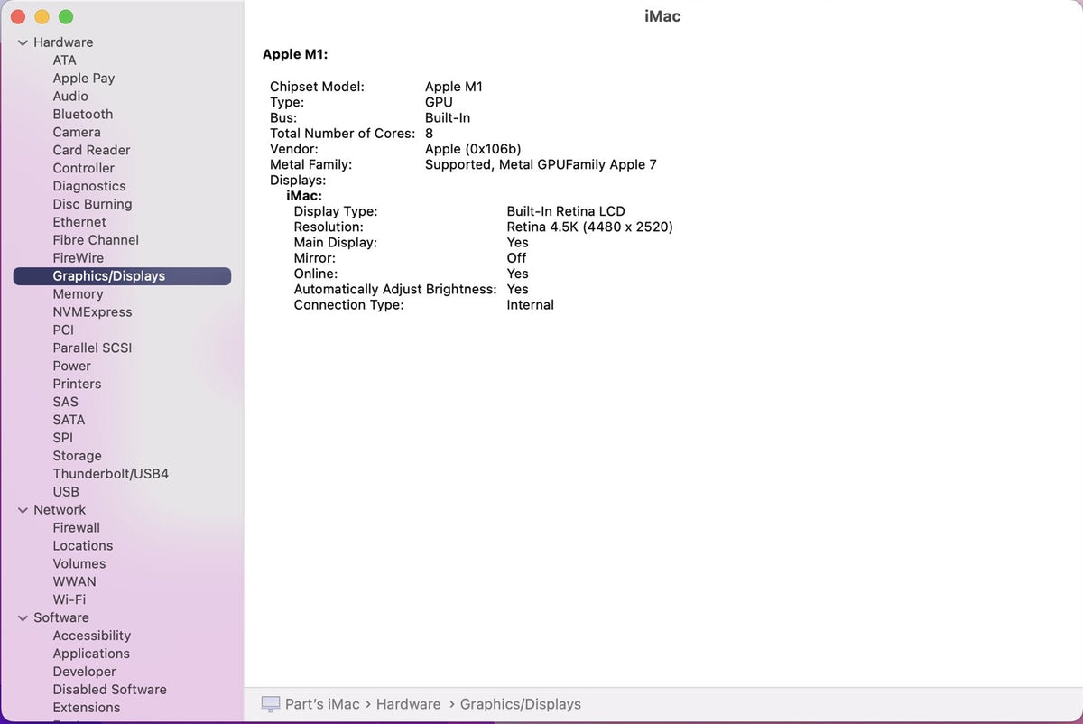Collapse the Network section

(23, 510)
